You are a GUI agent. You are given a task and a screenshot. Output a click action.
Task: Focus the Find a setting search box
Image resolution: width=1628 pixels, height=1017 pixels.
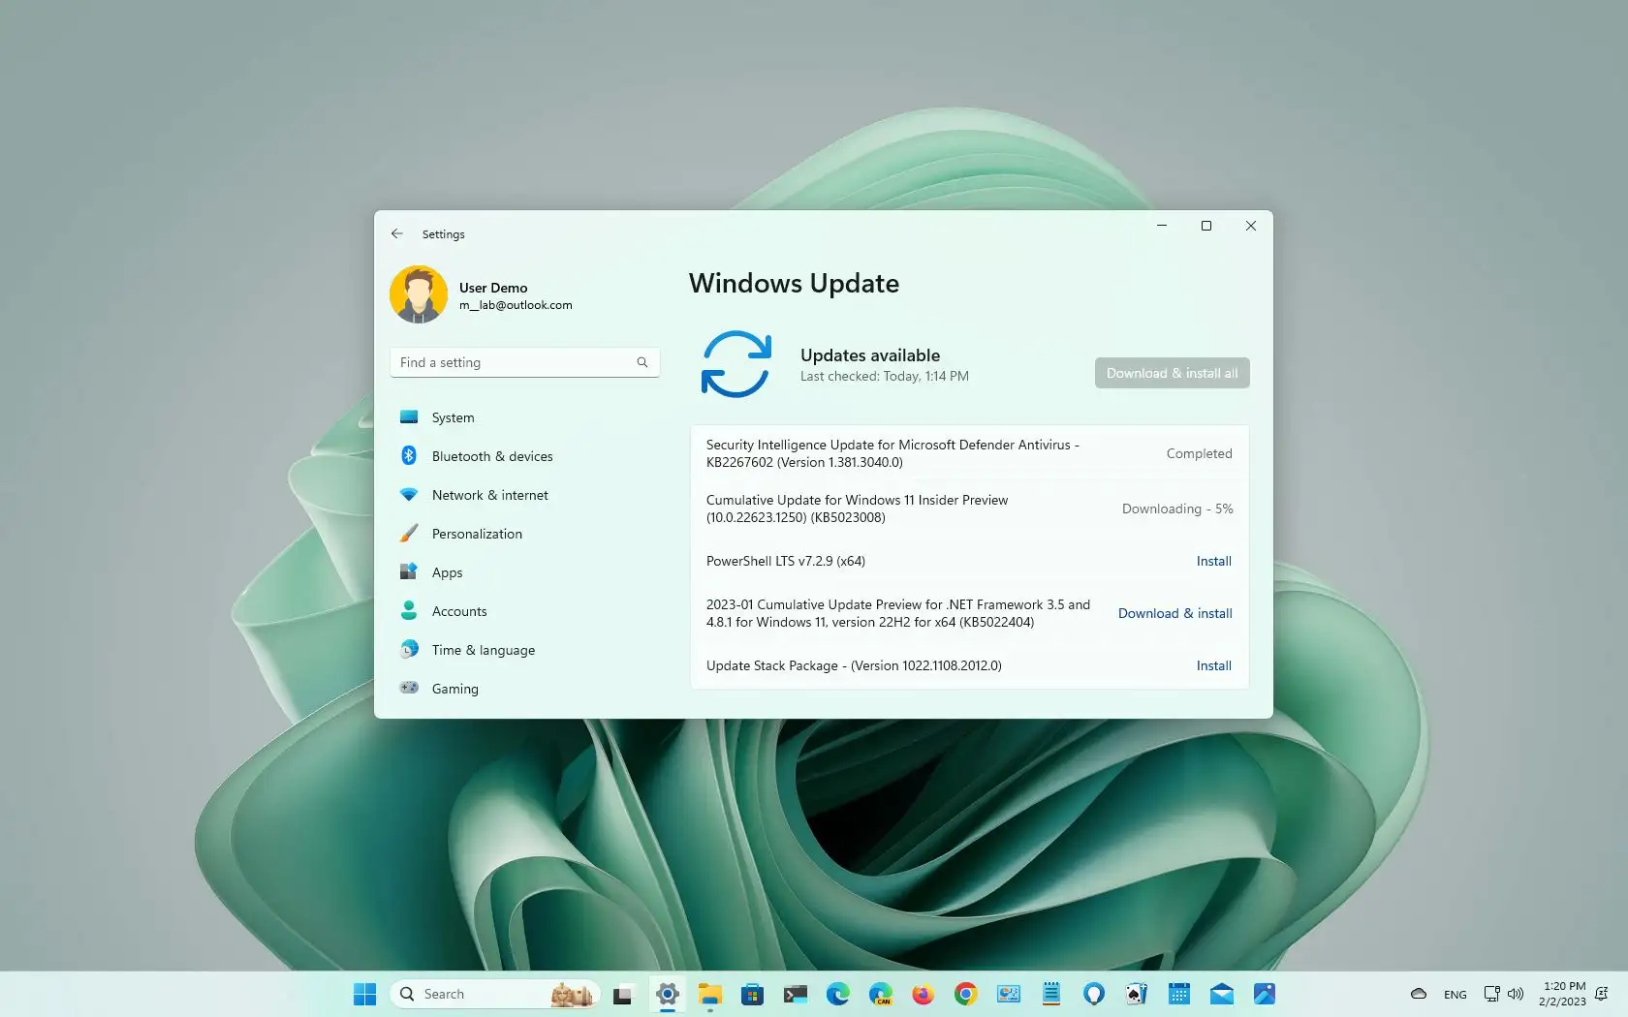pos(524,362)
